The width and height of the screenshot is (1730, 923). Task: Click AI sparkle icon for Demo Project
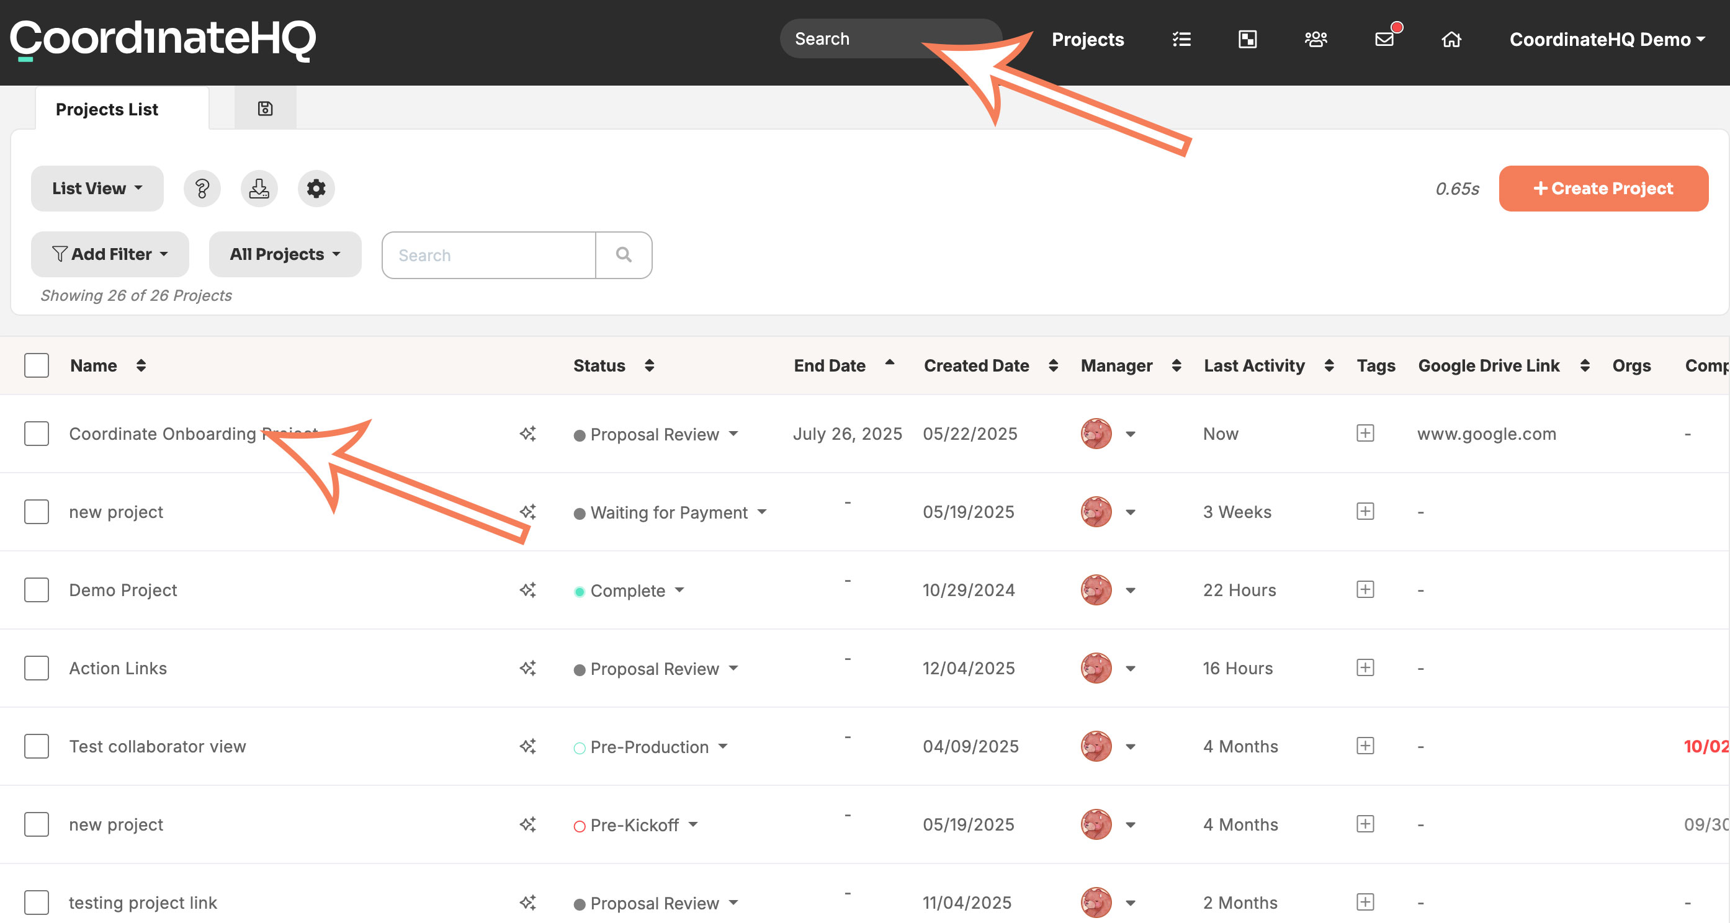[528, 590]
